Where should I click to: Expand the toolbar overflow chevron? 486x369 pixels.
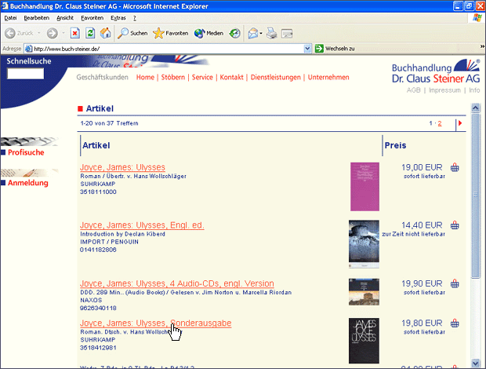pyautogui.click(x=482, y=46)
